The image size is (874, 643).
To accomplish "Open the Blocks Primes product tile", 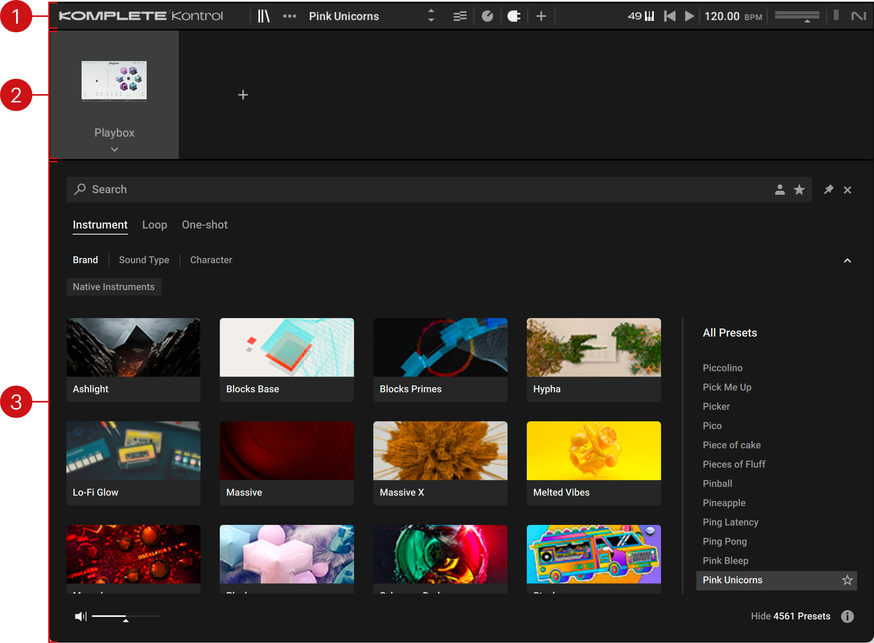I will pos(440,360).
